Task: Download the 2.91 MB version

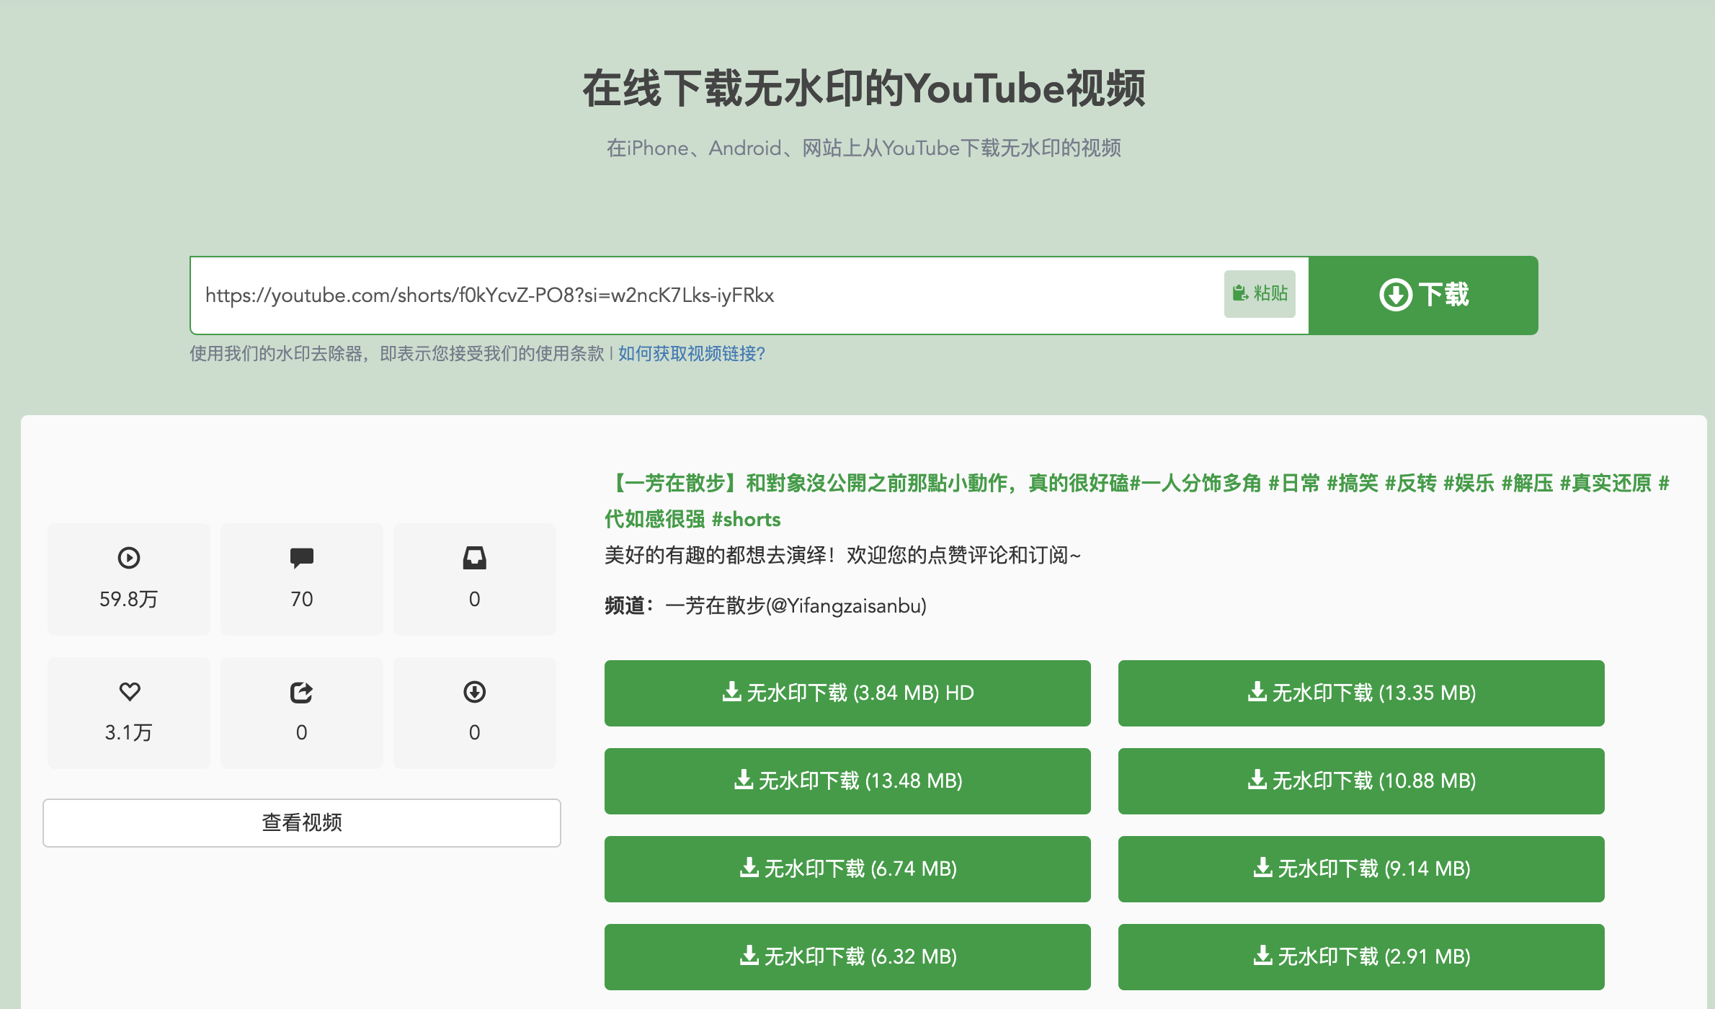Action: coord(1360,956)
